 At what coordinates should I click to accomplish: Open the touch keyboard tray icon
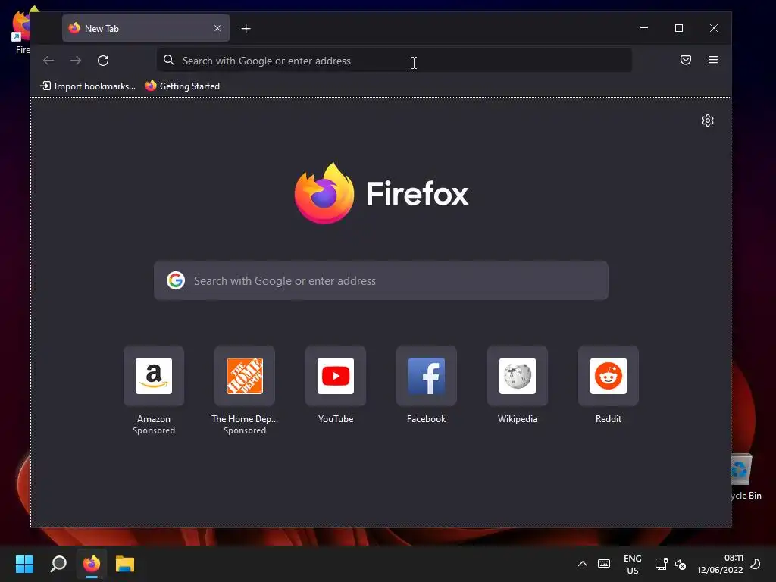pyautogui.click(x=604, y=564)
